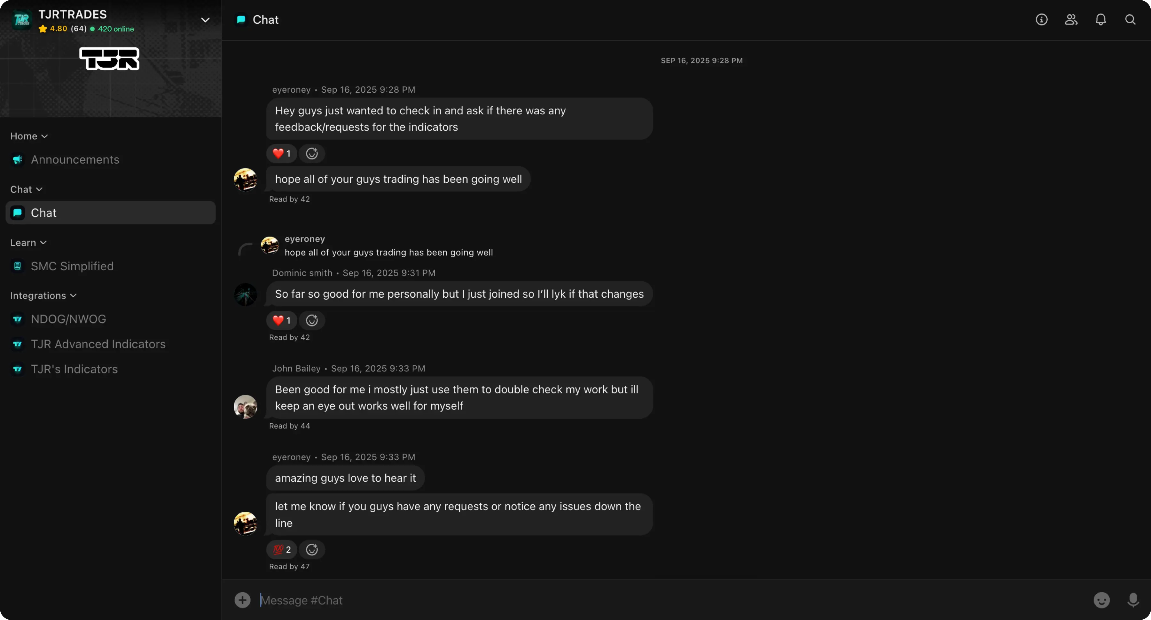This screenshot has width=1151, height=620.
Task: Click the chat bubble icon in the header
Action: 241,19
